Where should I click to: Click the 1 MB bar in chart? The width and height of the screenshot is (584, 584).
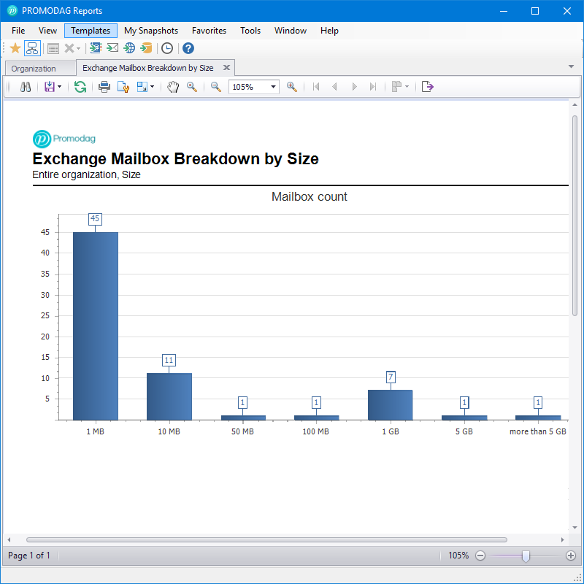tap(96, 326)
